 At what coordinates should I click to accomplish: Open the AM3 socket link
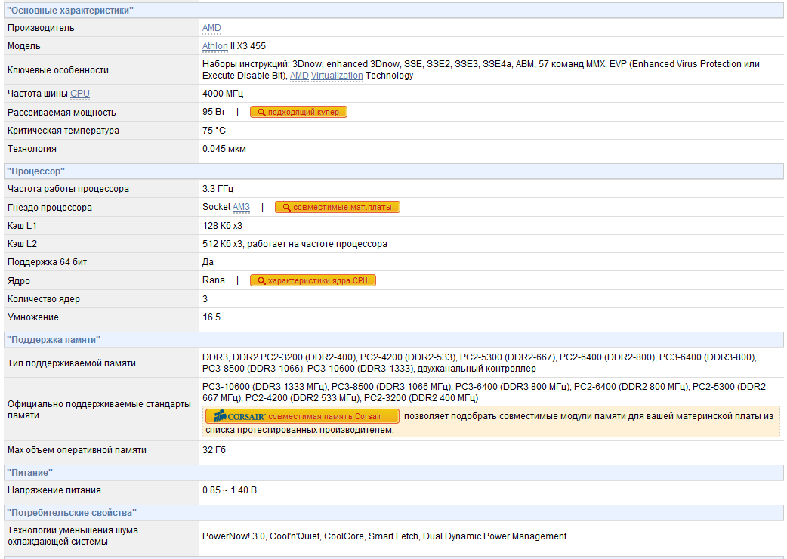pos(241,207)
